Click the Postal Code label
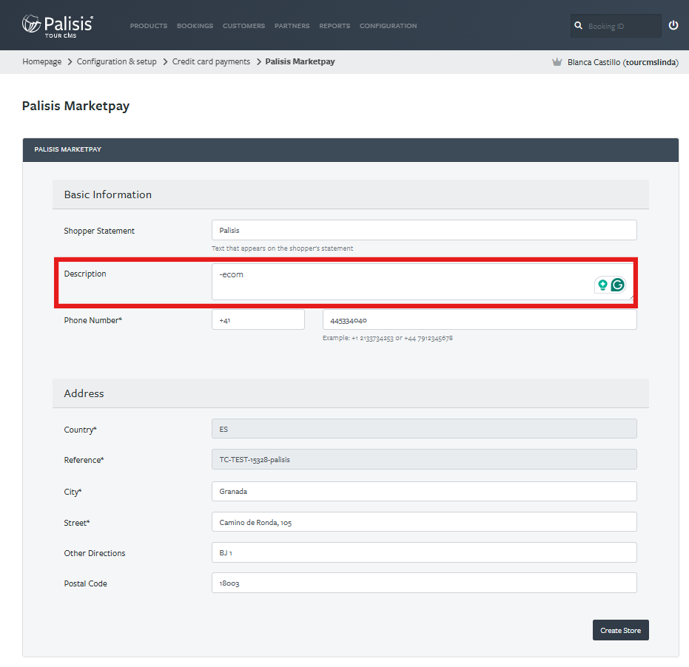689x667 pixels. [86, 583]
